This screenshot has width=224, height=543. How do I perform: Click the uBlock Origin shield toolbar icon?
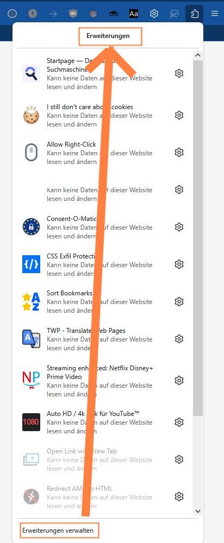click(x=73, y=14)
